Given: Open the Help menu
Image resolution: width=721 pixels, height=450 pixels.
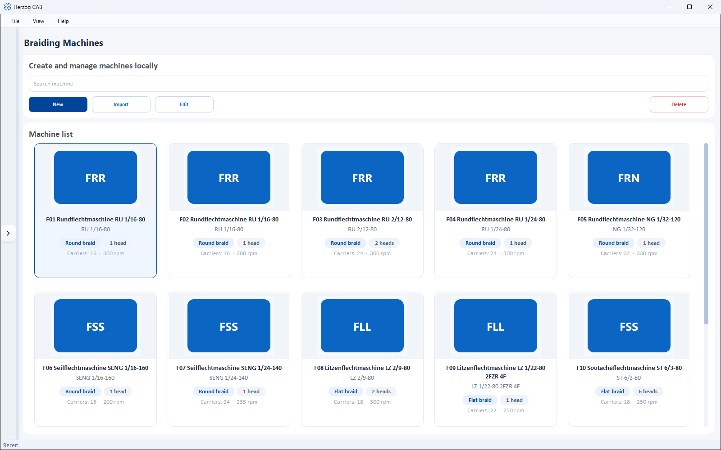Looking at the screenshot, I should [63, 21].
